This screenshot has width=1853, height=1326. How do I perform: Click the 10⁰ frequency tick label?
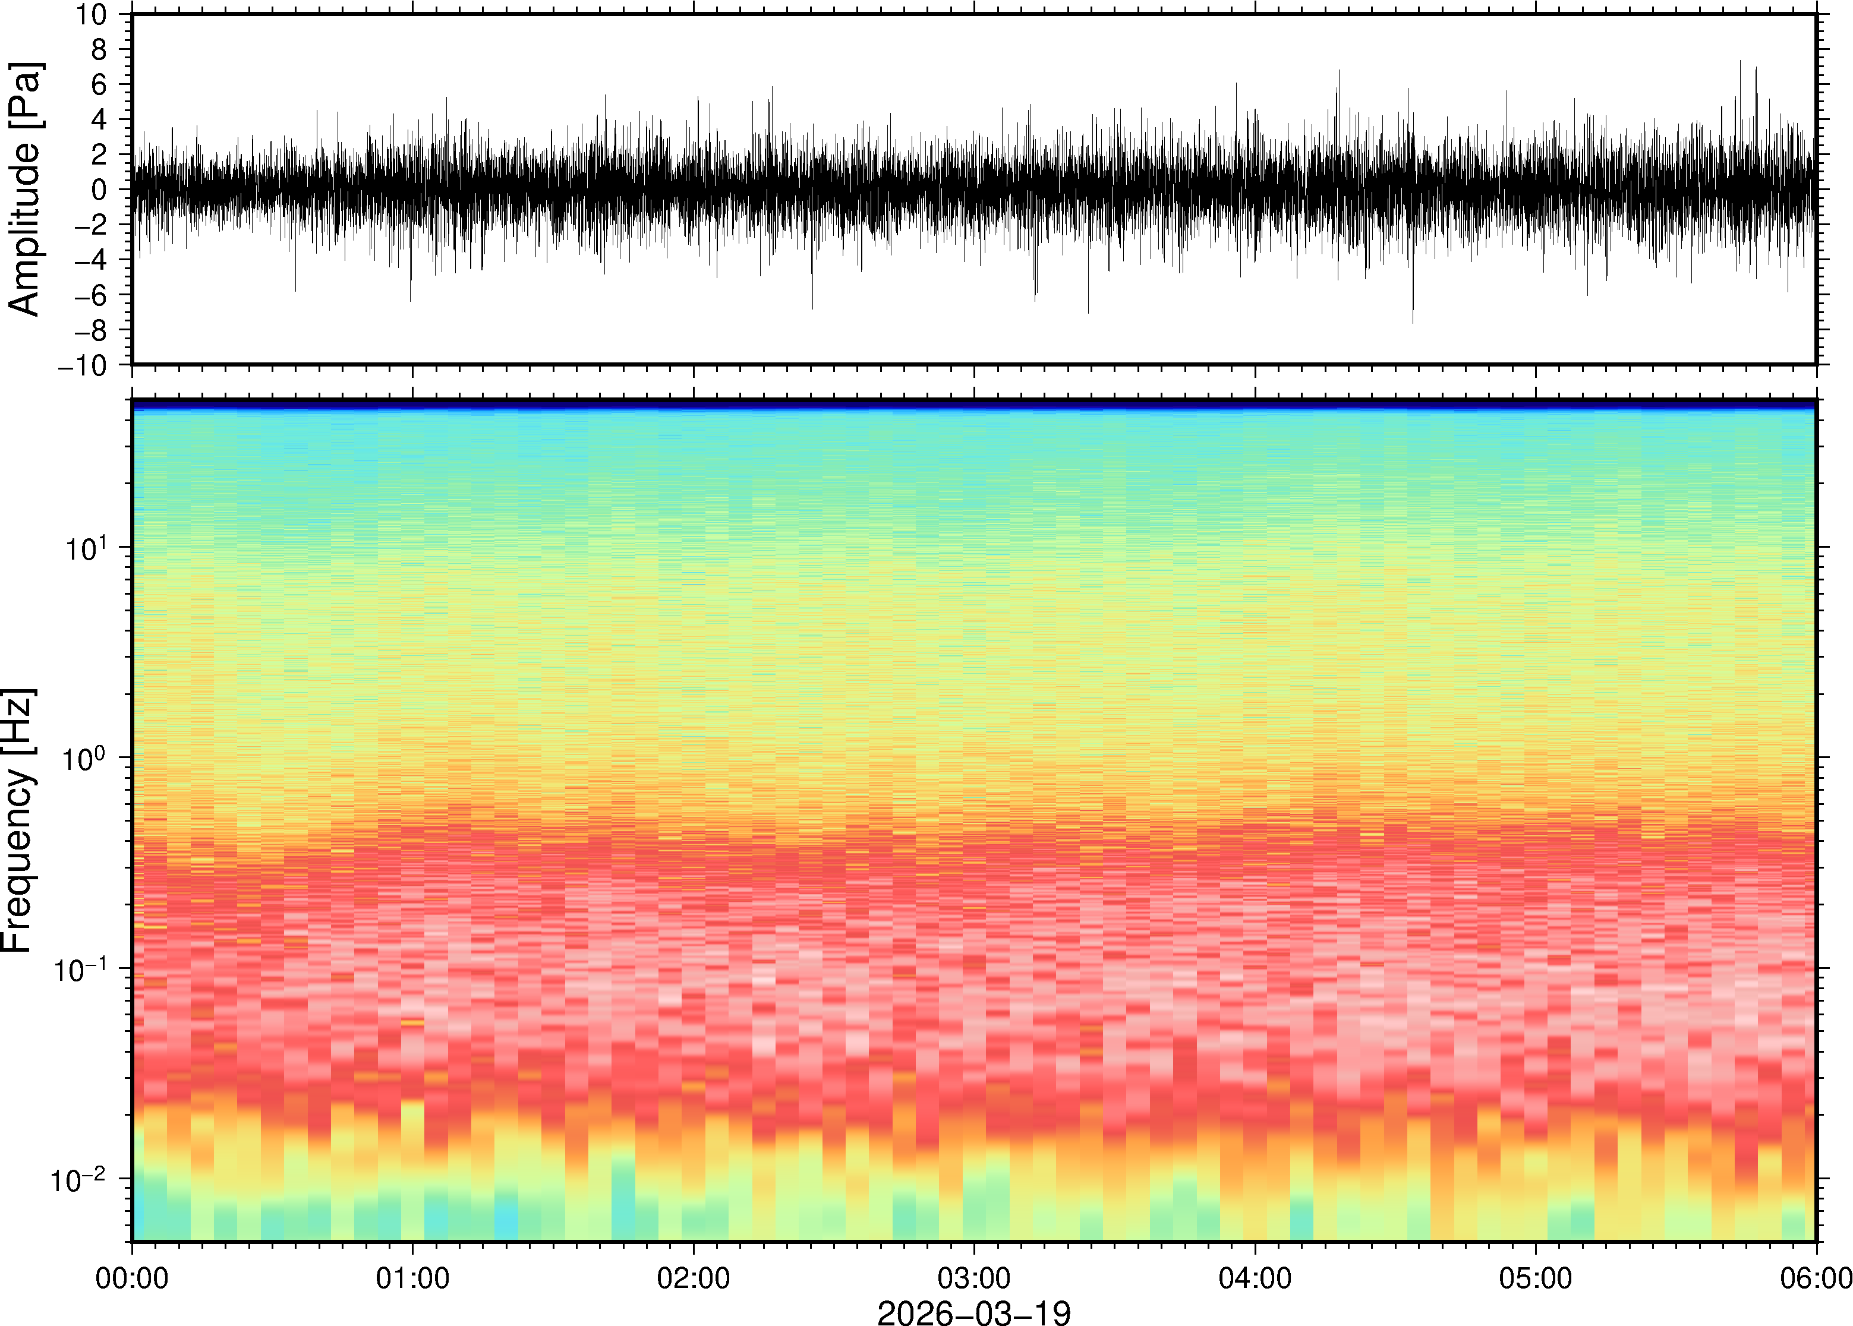tap(86, 759)
